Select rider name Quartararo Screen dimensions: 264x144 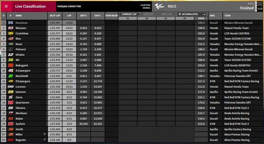22,102
